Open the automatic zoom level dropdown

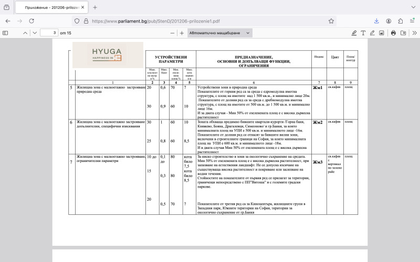(x=220, y=32)
